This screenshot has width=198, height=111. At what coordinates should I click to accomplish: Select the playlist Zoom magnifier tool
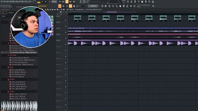point(62,10)
